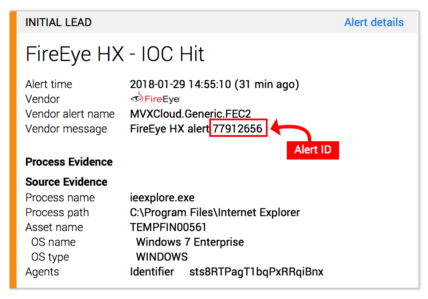Select the value Windows 7 Enterprise
The height and width of the screenshot is (299, 428).
tap(190, 242)
